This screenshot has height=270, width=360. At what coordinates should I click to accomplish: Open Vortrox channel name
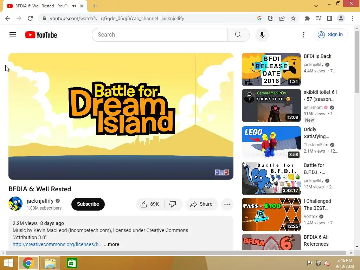point(311,216)
